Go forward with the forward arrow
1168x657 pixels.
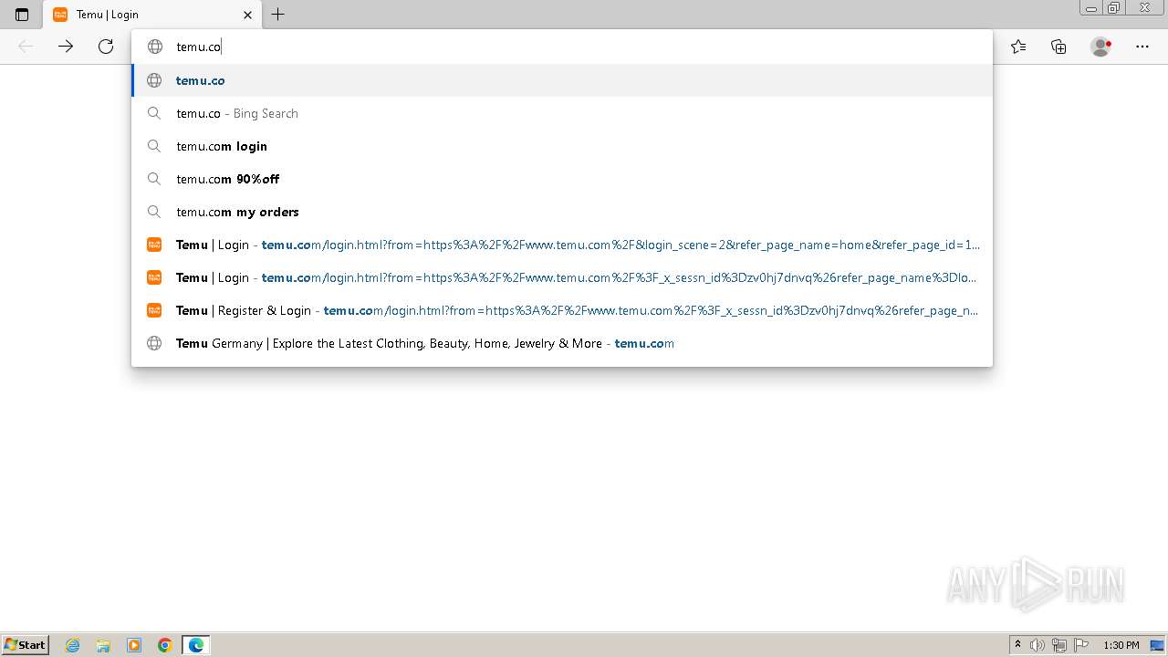[66, 47]
